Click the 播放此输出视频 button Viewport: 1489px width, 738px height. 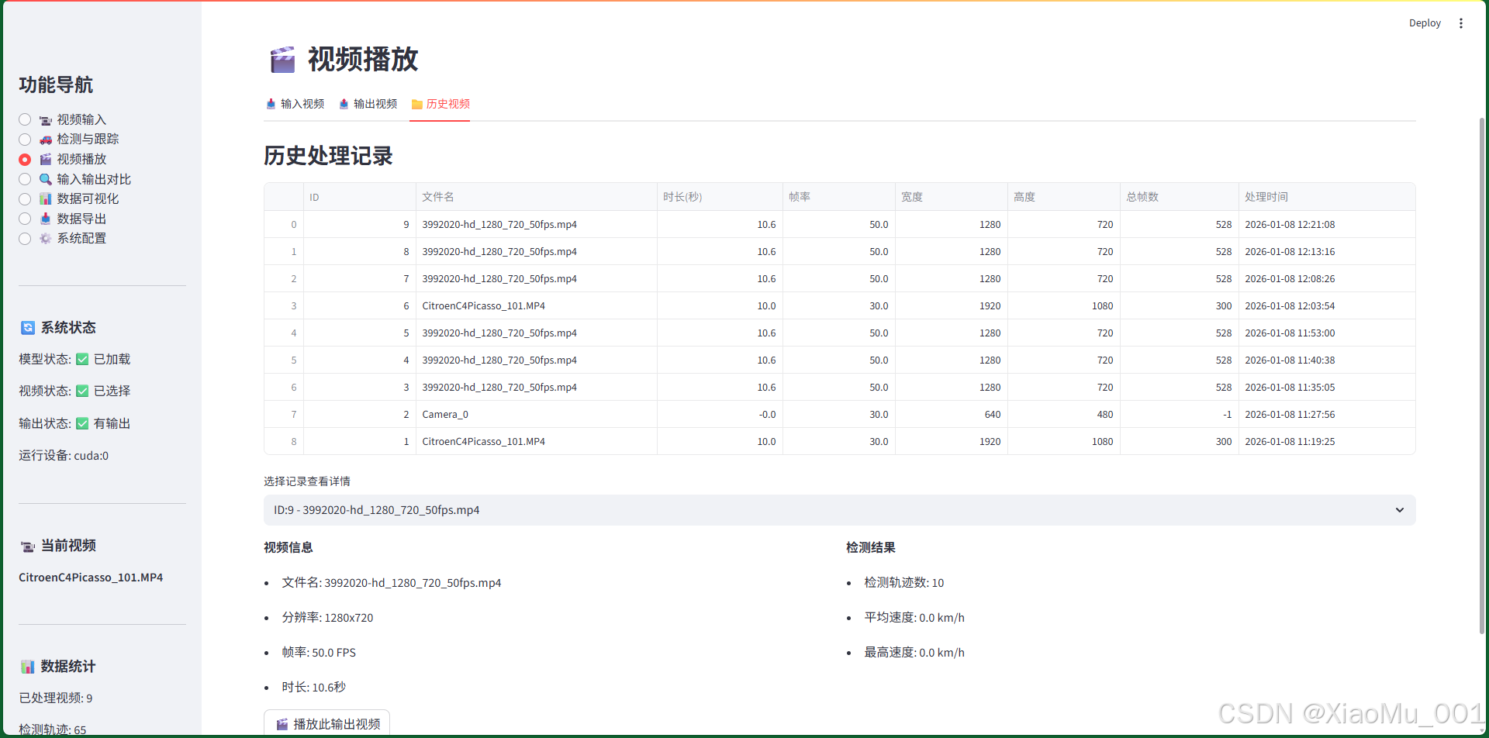tap(327, 722)
